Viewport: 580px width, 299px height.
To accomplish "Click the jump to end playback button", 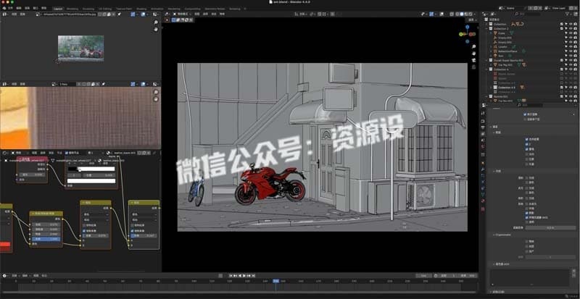I will [x=253, y=275].
